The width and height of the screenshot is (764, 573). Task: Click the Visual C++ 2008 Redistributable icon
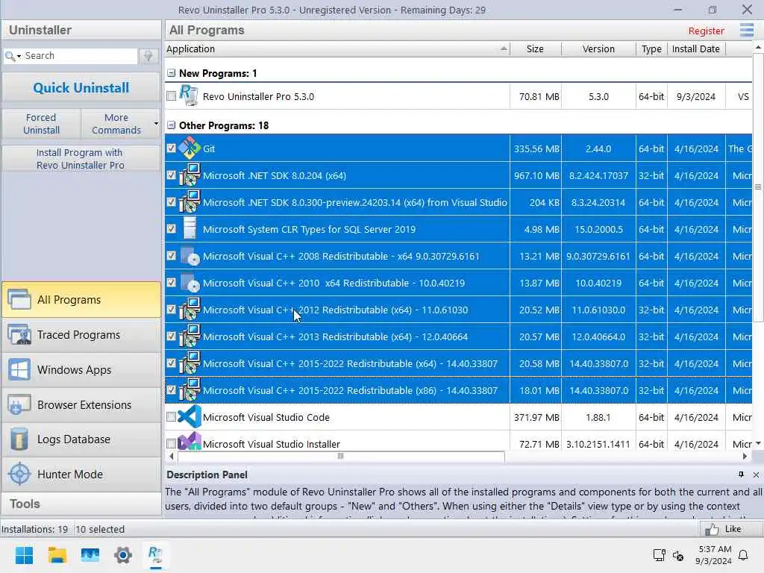pyautogui.click(x=189, y=255)
